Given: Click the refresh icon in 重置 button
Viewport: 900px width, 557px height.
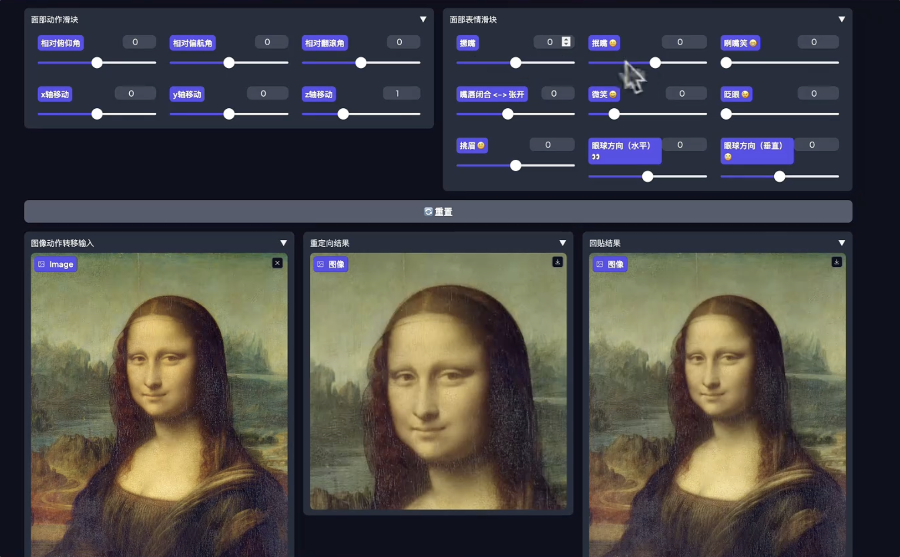Looking at the screenshot, I should pyautogui.click(x=428, y=211).
